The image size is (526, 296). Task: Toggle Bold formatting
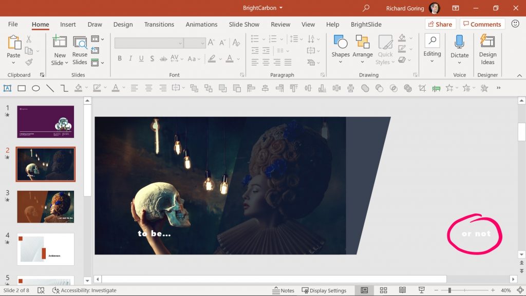coord(119,58)
